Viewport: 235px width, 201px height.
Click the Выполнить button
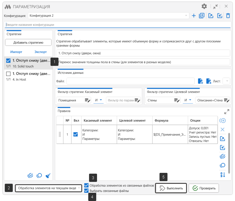171,188
